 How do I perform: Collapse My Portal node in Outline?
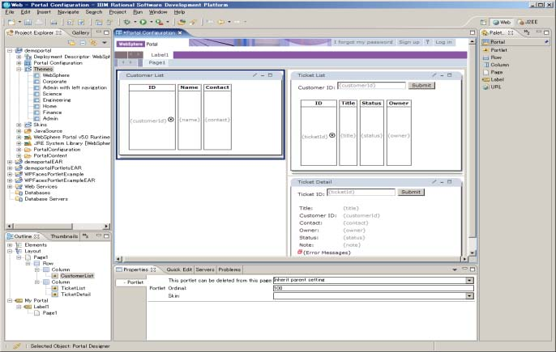pyautogui.click(x=10, y=301)
